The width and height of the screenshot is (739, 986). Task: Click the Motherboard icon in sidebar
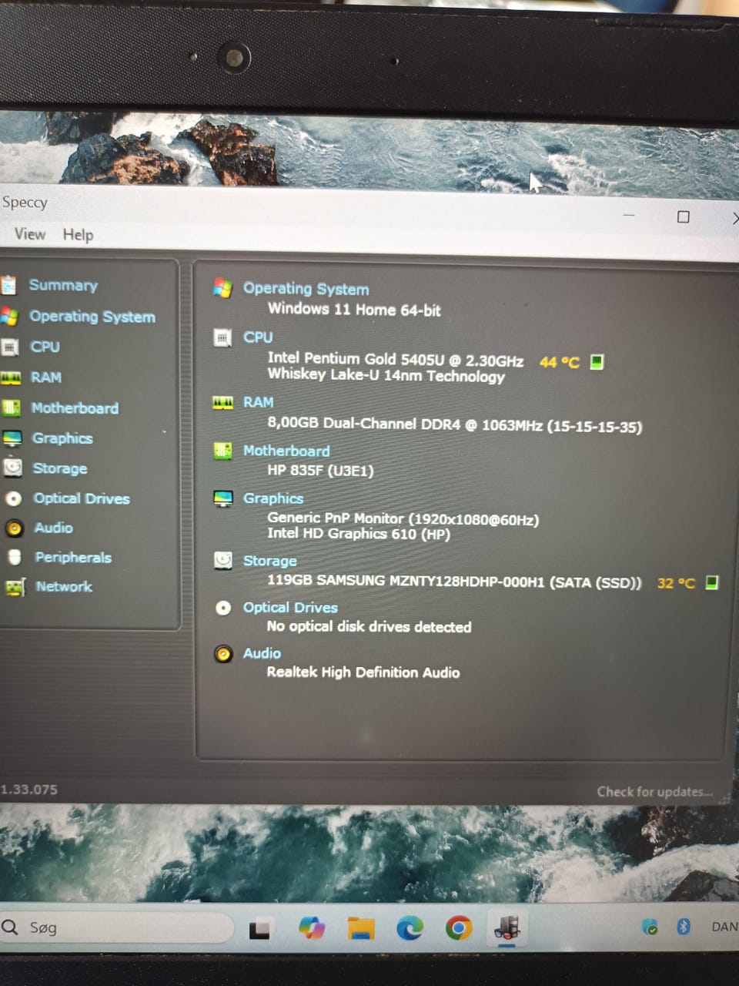(x=12, y=407)
